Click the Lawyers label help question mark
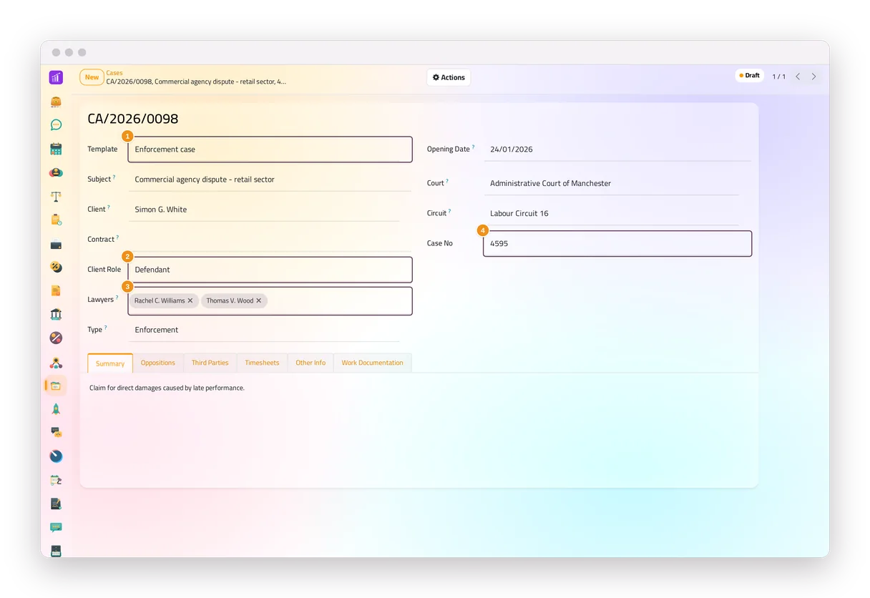Screen dimensions: 870x598 (x=117, y=297)
